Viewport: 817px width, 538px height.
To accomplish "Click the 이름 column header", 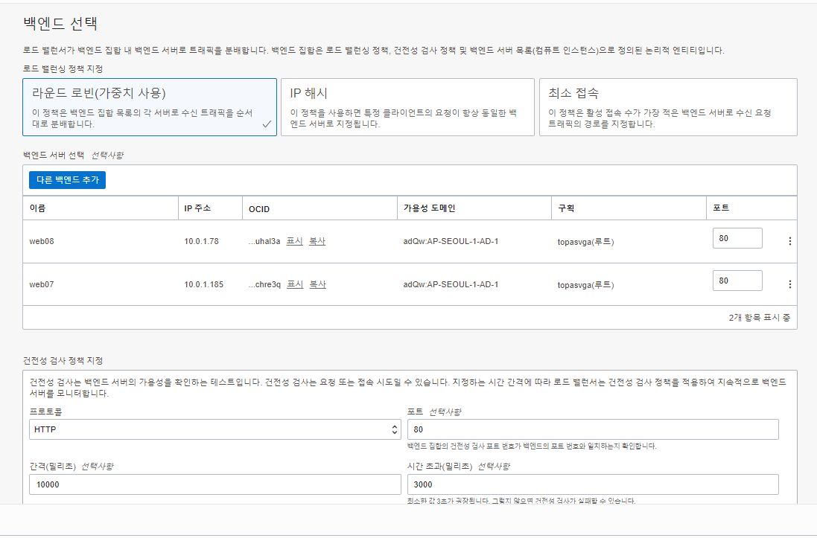I will tap(37, 208).
